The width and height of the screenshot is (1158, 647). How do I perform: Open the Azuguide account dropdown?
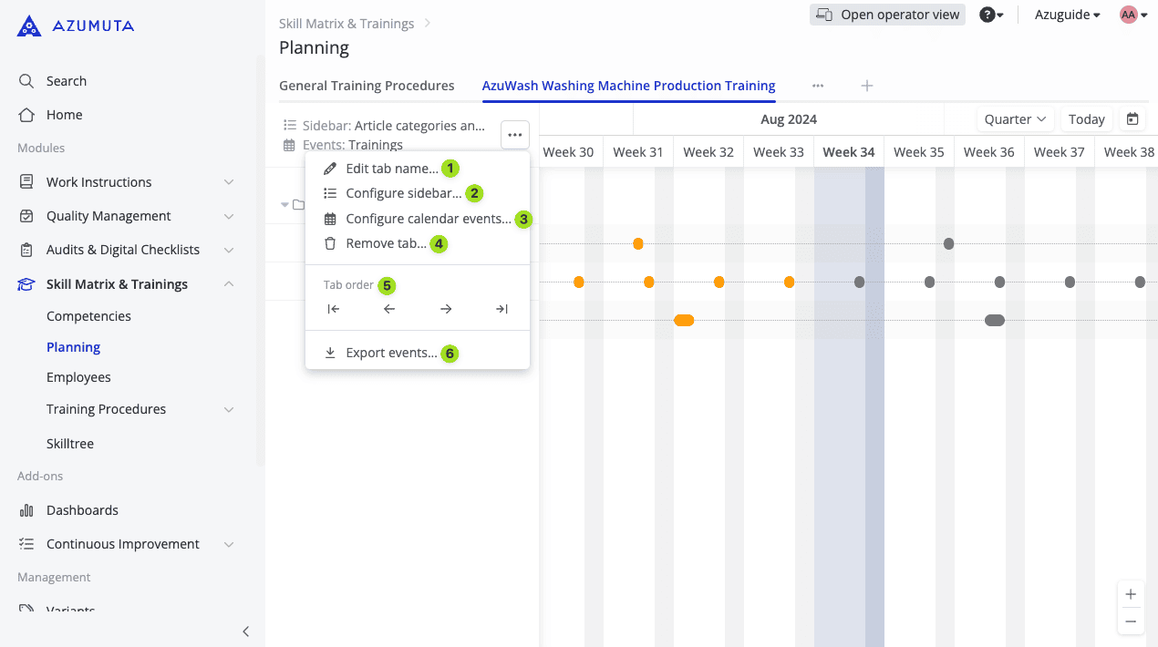[1067, 15]
